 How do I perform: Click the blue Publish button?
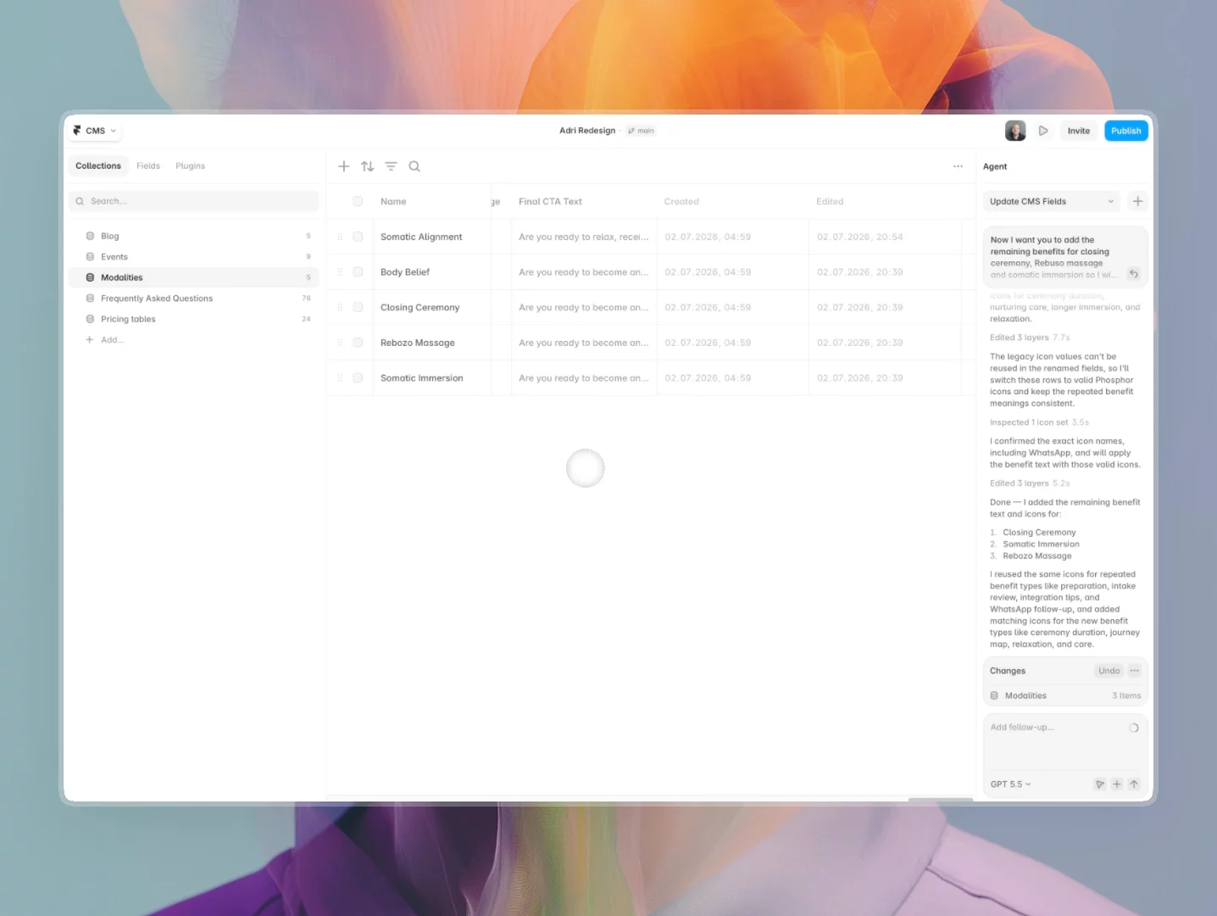1126,131
